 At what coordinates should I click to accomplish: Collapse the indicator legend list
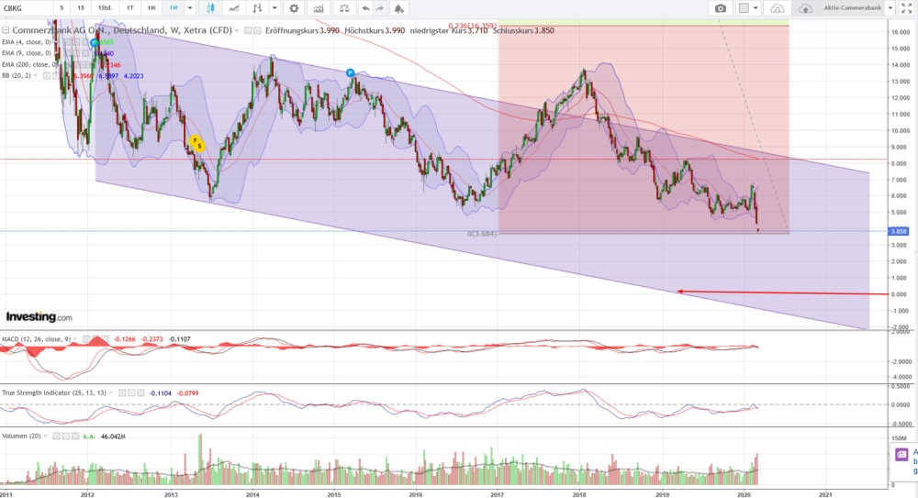tap(6, 30)
